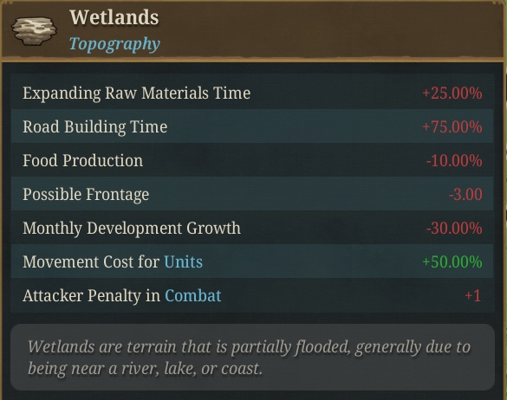The image size is (507, 400).
Task: Click the Wetlands description text box
Action: [x=252, y=357]
